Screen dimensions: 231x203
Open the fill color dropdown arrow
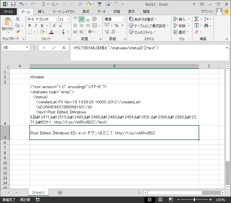pyautogui.click(x=46, y=32)
